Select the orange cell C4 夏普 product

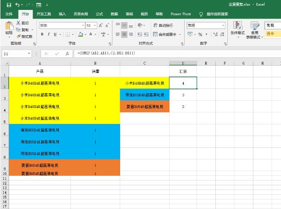pyautogui.click(x=145, y=107)
